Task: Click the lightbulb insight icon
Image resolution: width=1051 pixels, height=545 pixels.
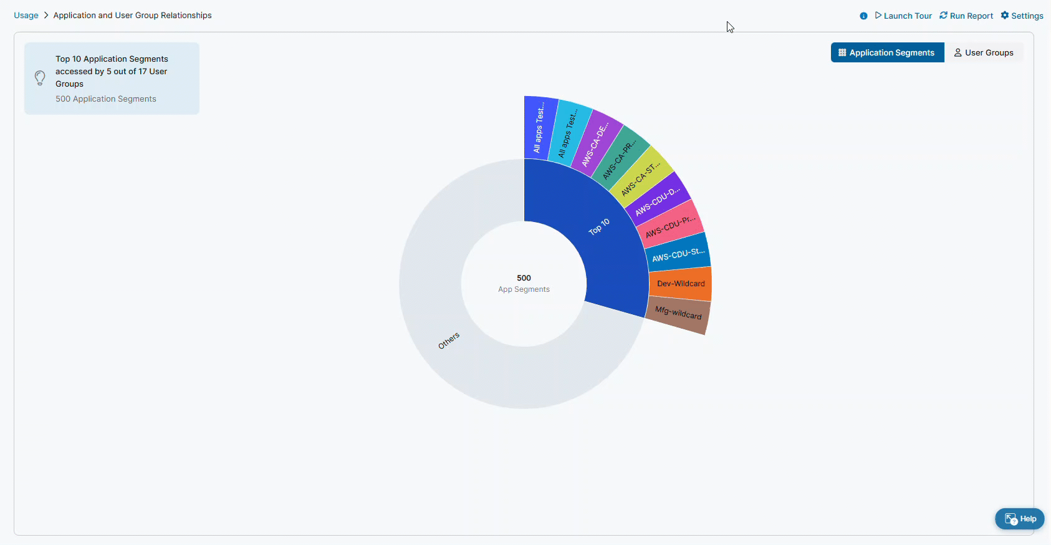Action: (40, 78)
